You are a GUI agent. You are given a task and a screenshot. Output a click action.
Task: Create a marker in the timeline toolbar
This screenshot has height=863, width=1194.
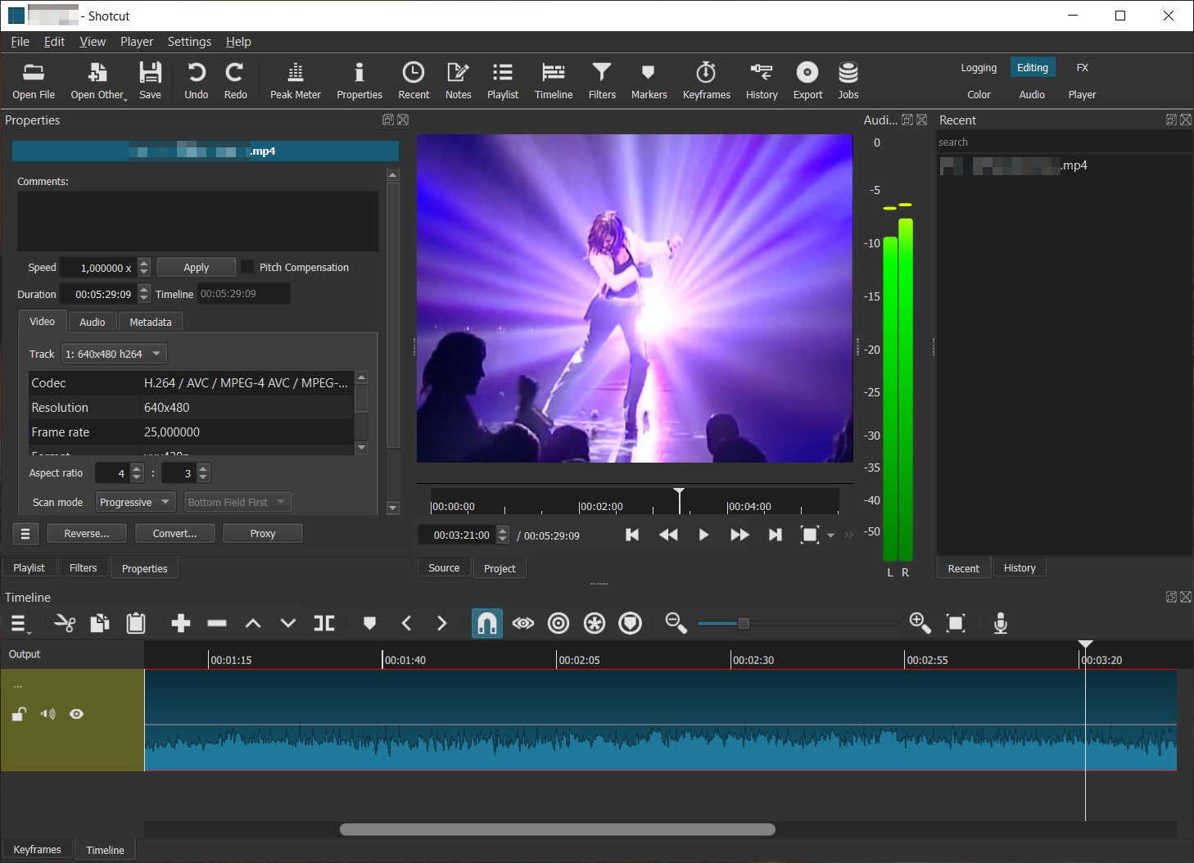tap(369, 624)
